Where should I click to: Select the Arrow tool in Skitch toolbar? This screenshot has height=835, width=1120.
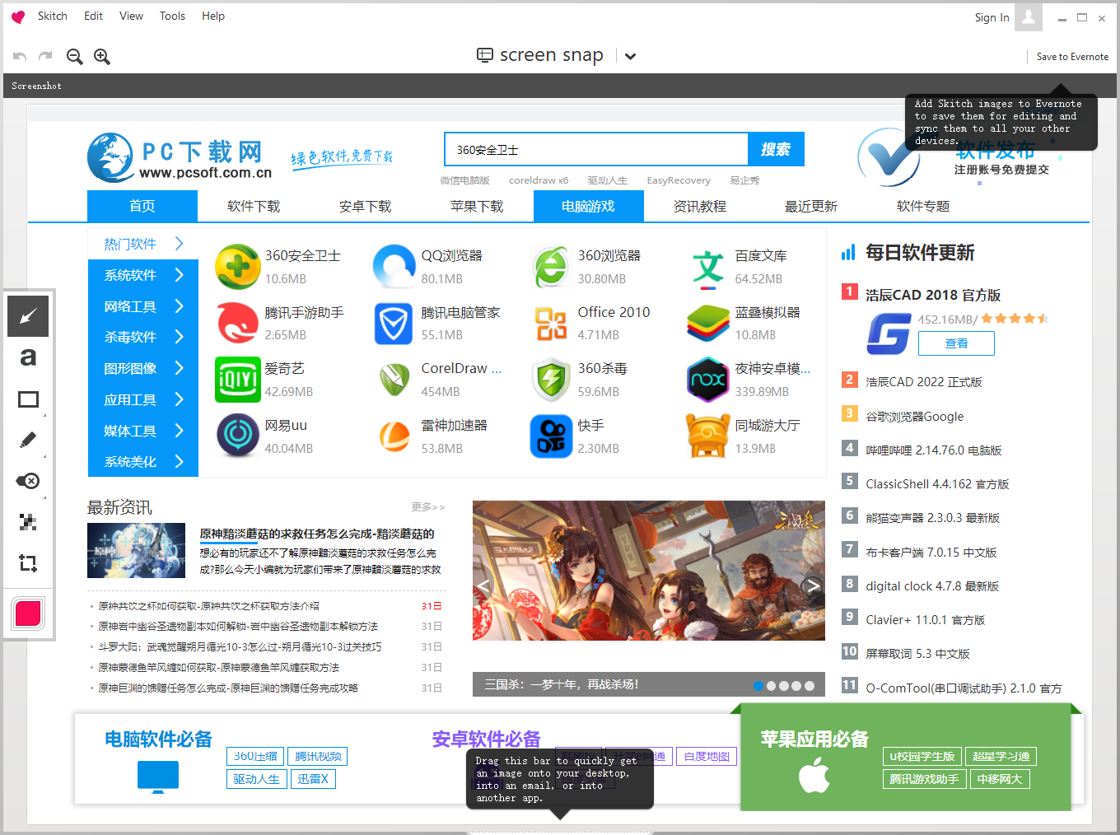[28, 316]
